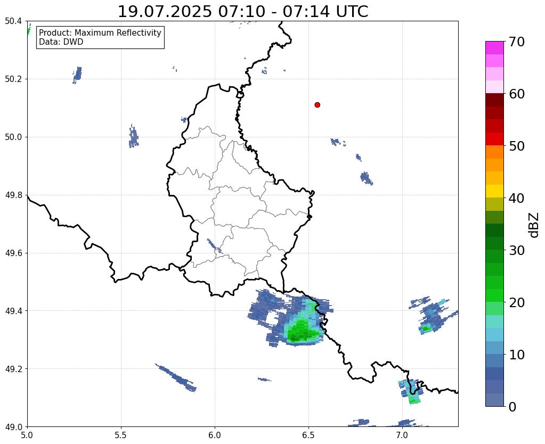Click the latitude axis label 50.0

coord(13,137)
